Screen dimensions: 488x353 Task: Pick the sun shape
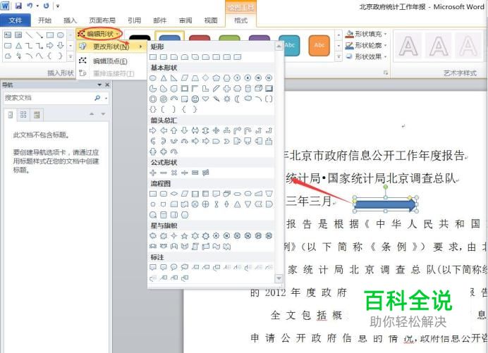click(227, 99)
